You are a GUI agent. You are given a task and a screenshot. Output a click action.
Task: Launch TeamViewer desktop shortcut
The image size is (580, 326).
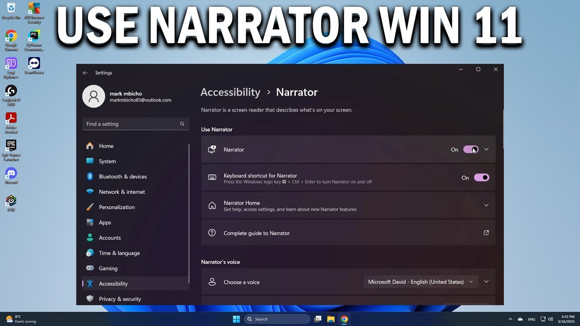[34, 66]
